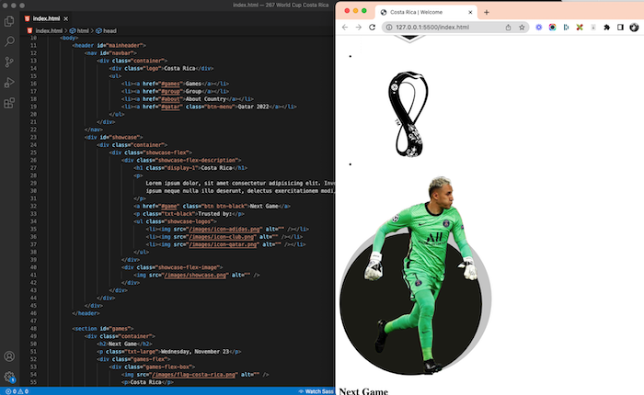Click the #qatar href in the code
The width and height of the screenshot is (644, 395).
pyautogui.click(x=170, y=107)
